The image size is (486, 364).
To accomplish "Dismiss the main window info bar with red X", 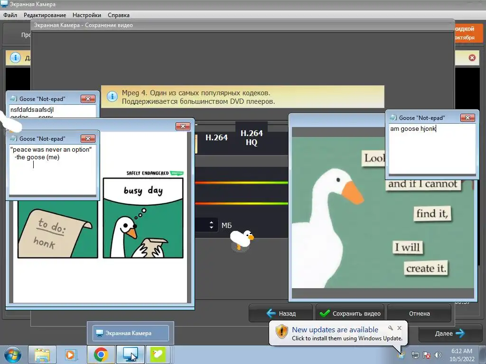I will [472, 58].
